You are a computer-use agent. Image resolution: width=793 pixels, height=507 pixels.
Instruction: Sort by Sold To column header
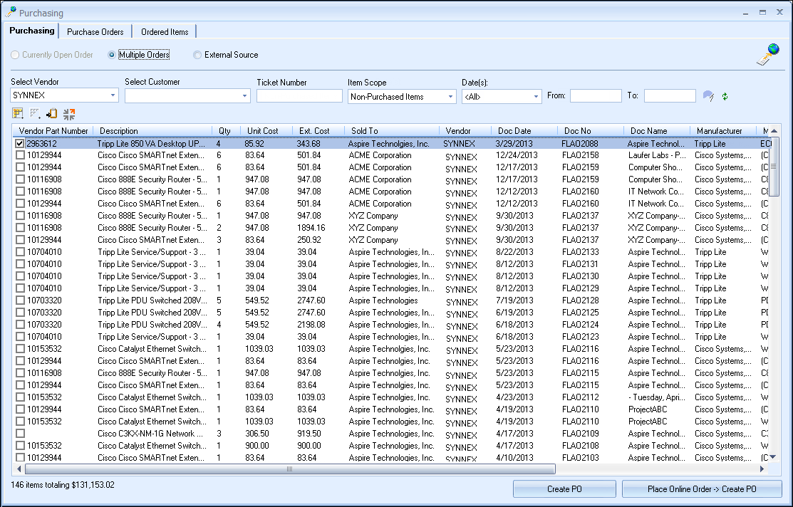[391, 130]
